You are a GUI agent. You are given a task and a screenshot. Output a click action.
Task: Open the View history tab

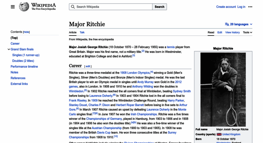pos(232,32)
